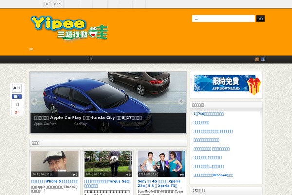Click comment count on iPhone 6 thumbnail
The image size is (292, 195).
[75, 175]
